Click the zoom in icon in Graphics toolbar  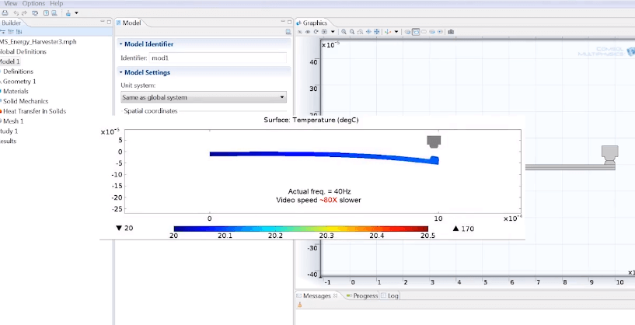(x=344, y=32)
